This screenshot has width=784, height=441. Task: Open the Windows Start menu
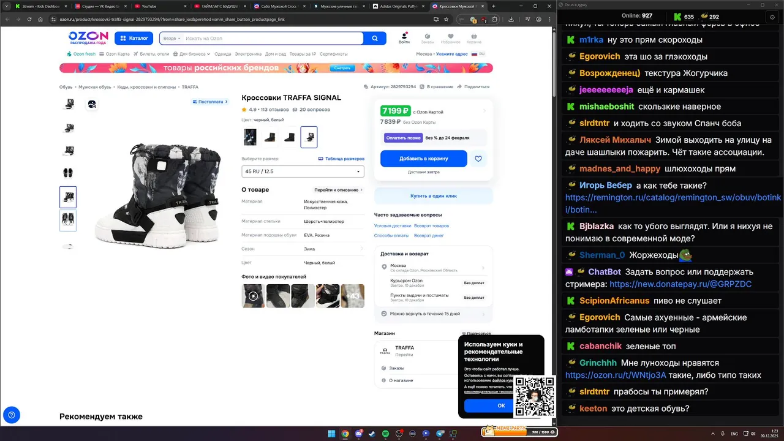331,434
